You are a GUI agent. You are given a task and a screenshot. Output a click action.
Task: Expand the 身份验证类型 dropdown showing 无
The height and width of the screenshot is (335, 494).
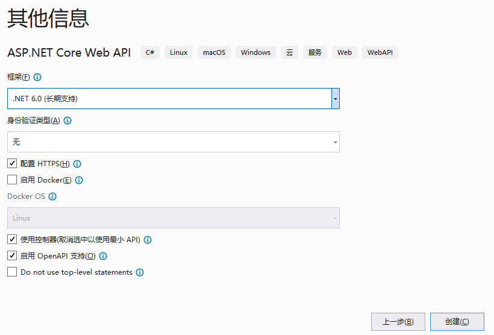pyautogui.click(x=173, y=142)
